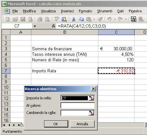Viewport: 147px width, 135px height.
Task: Click the Format Painter brush icon
Action: click(x=100, y=19)
